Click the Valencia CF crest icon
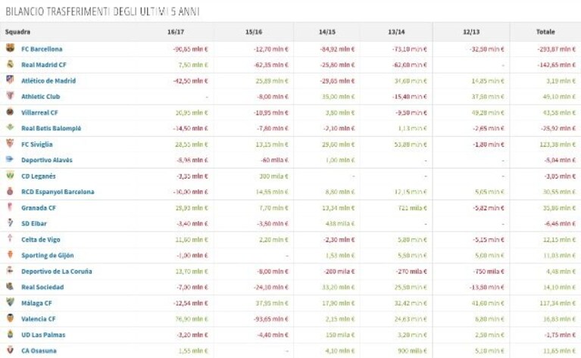581x358 pixels. click(x=10, y=318)
